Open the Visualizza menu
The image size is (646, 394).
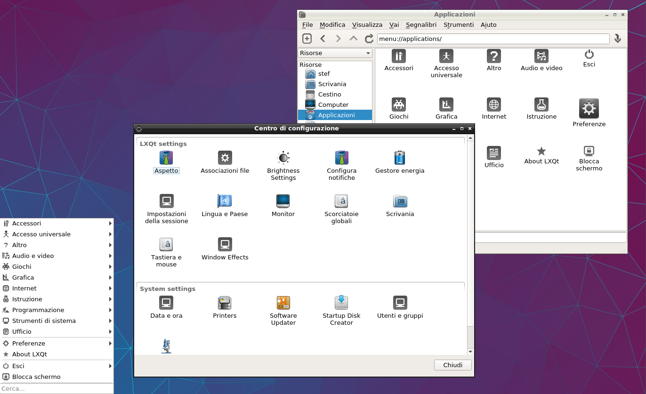367,24
